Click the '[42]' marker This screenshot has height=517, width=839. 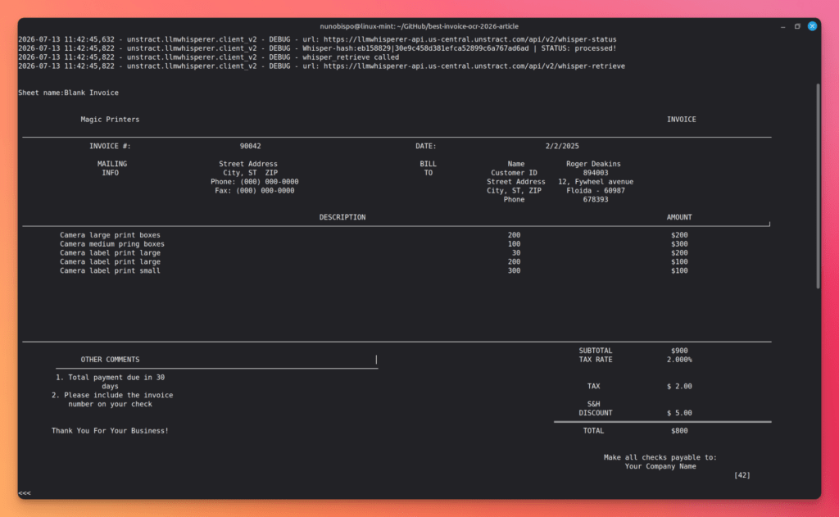[741, 475]
